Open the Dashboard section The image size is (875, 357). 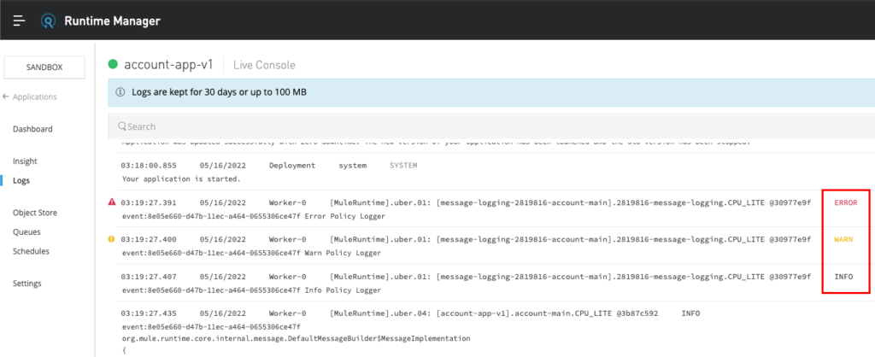(x=32, y=129)
